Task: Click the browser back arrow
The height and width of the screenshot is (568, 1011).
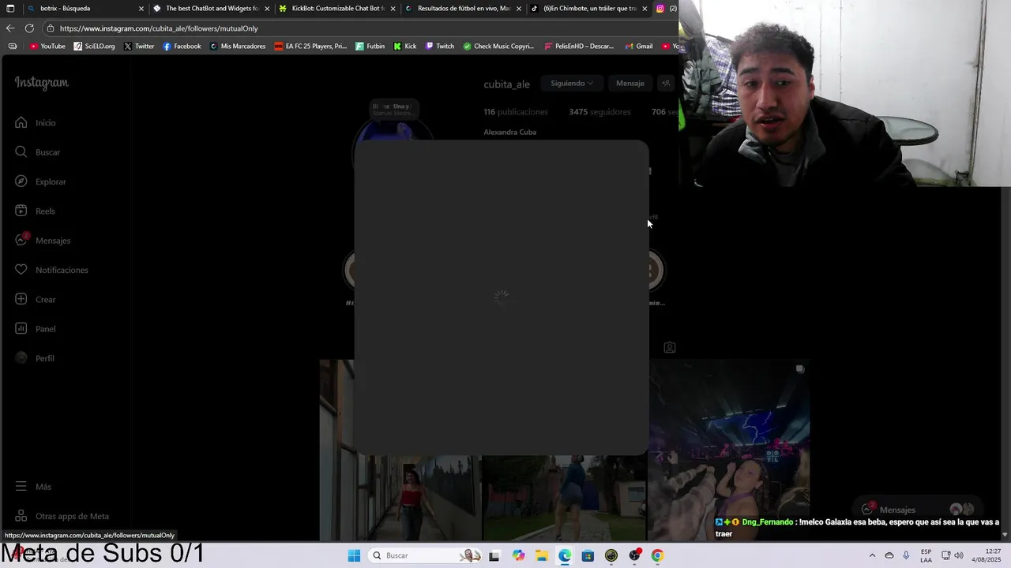Action: [x=10, y=28]
